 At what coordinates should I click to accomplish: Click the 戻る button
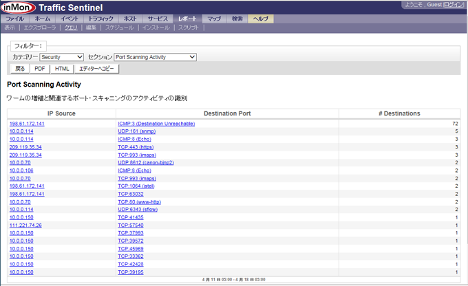pos(20,69)
